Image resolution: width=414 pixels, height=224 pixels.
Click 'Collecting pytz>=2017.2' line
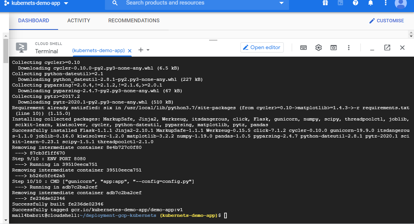[46, 96]
